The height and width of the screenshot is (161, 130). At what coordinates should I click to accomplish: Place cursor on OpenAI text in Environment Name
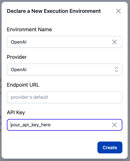[x=19, y=42]
